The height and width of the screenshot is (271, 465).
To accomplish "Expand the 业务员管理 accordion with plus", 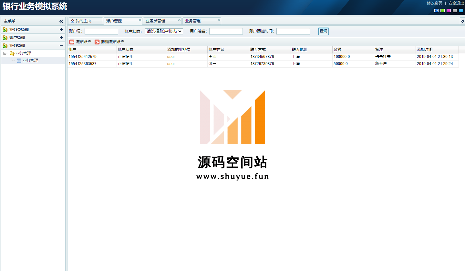I will [x=61, y=30].
